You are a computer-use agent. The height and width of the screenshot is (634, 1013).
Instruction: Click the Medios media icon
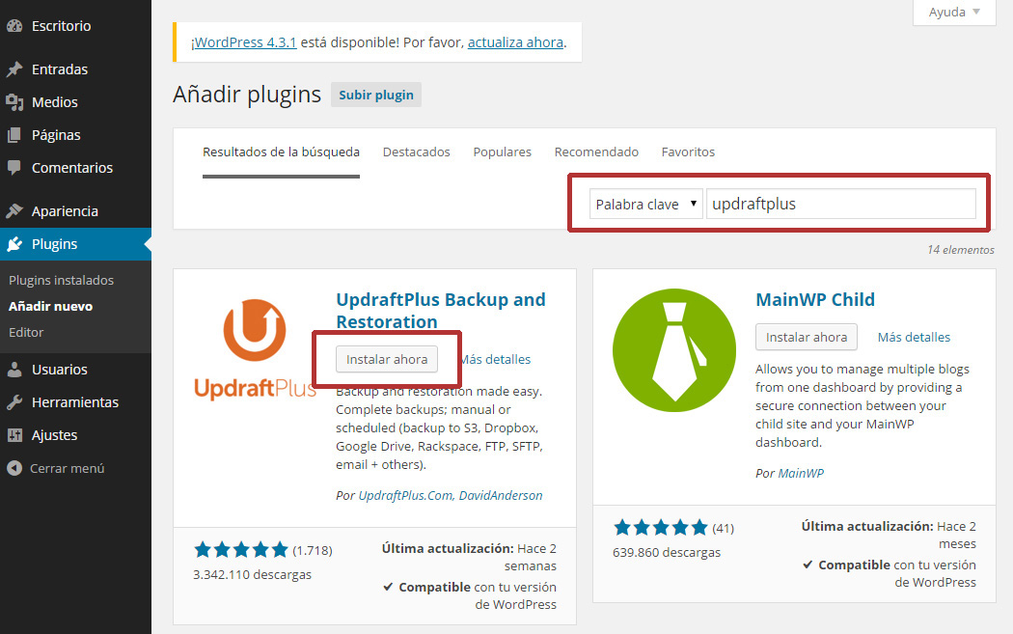coord(14,102)
